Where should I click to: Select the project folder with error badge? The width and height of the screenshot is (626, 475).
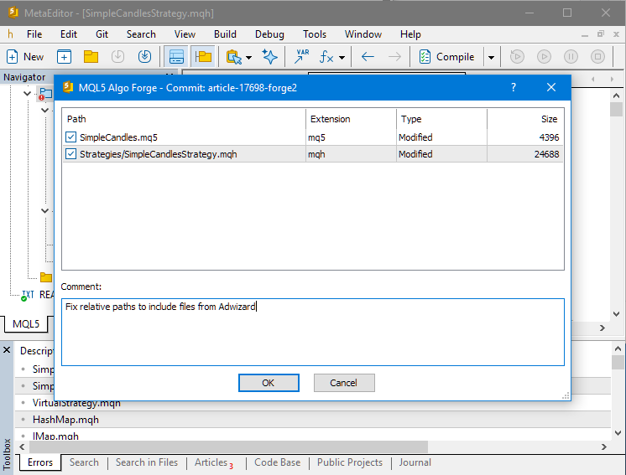coord(45,94)
